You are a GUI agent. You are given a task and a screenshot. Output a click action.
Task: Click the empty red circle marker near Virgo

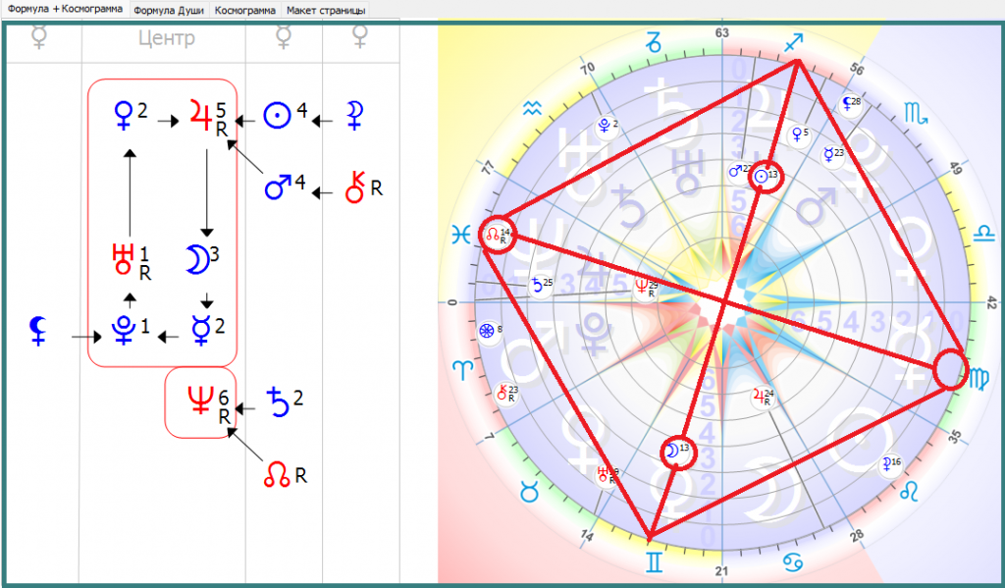tap(950, 370)
